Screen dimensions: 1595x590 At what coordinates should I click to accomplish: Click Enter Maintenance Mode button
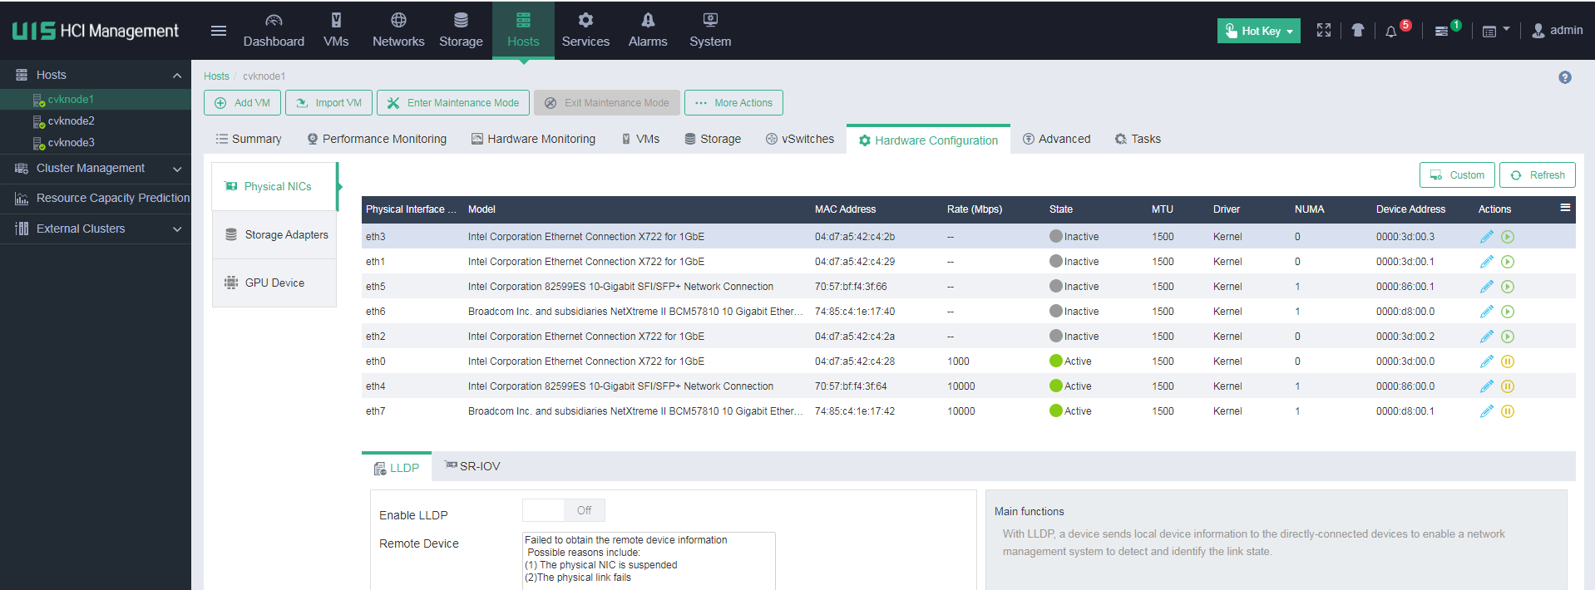(x=452, y=103)
